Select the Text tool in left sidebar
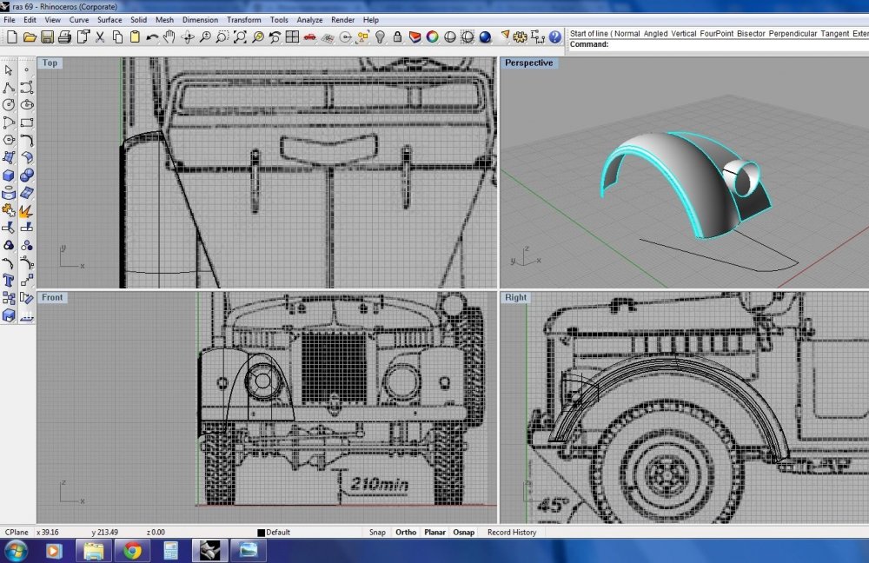This screenshot has height=563, width=869. pos(9,281)
